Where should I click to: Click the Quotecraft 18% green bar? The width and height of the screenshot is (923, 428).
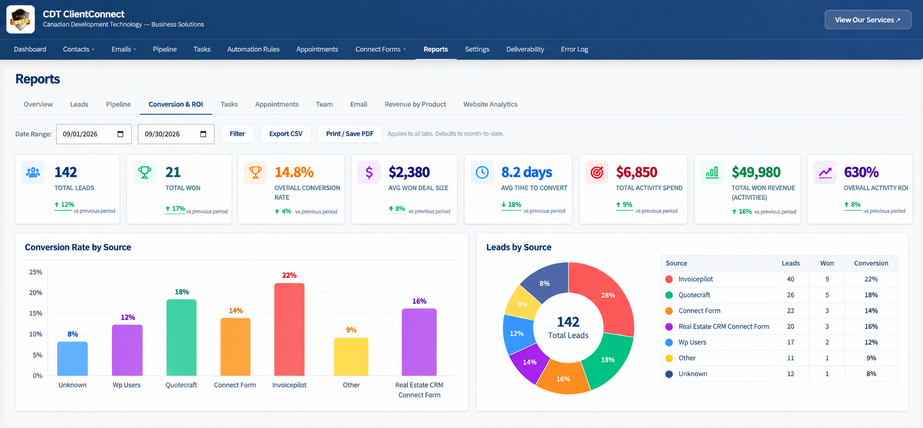(181, 337)
